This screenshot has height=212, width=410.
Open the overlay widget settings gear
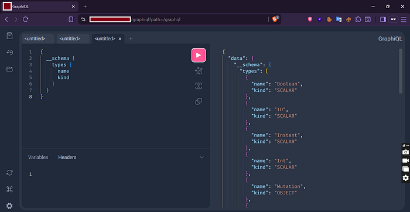point(405,178)
